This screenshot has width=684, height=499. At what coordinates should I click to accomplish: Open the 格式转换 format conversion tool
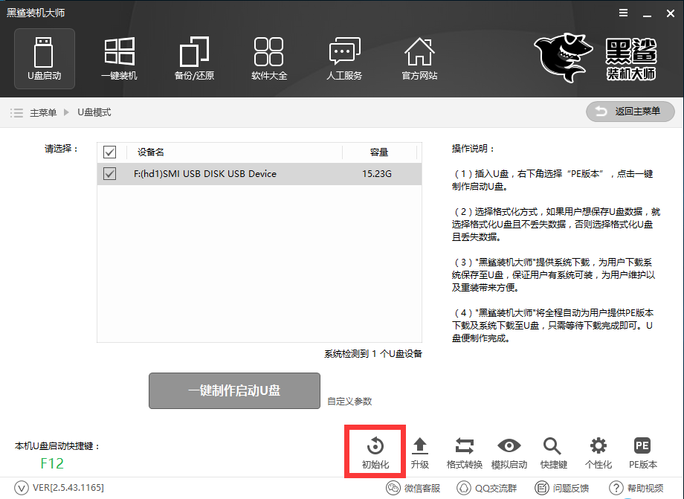tap(464, 451)
